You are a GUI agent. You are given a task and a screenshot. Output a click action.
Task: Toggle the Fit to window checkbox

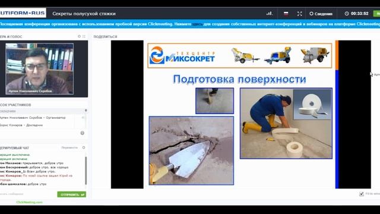pos(362,194)
